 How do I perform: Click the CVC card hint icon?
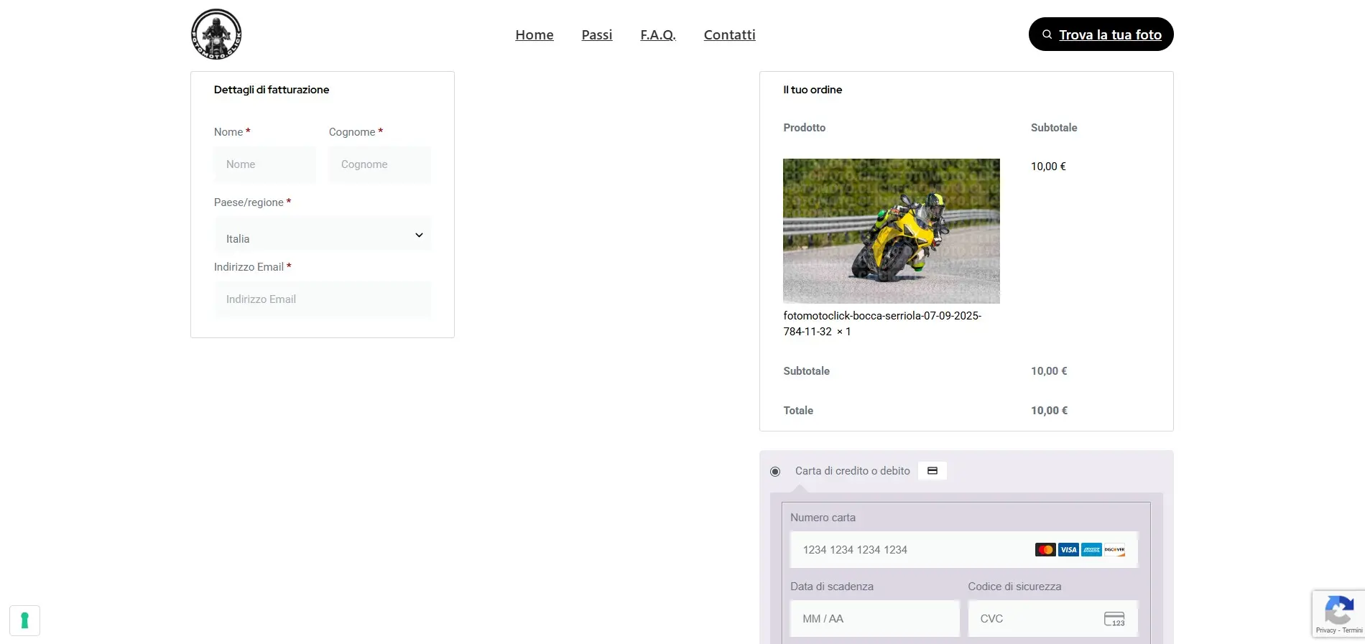coord(1114,619)
